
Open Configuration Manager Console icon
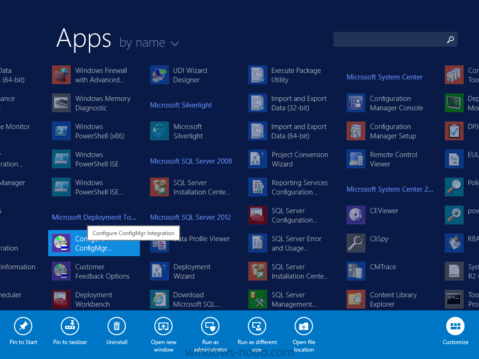tap(356, 103)
